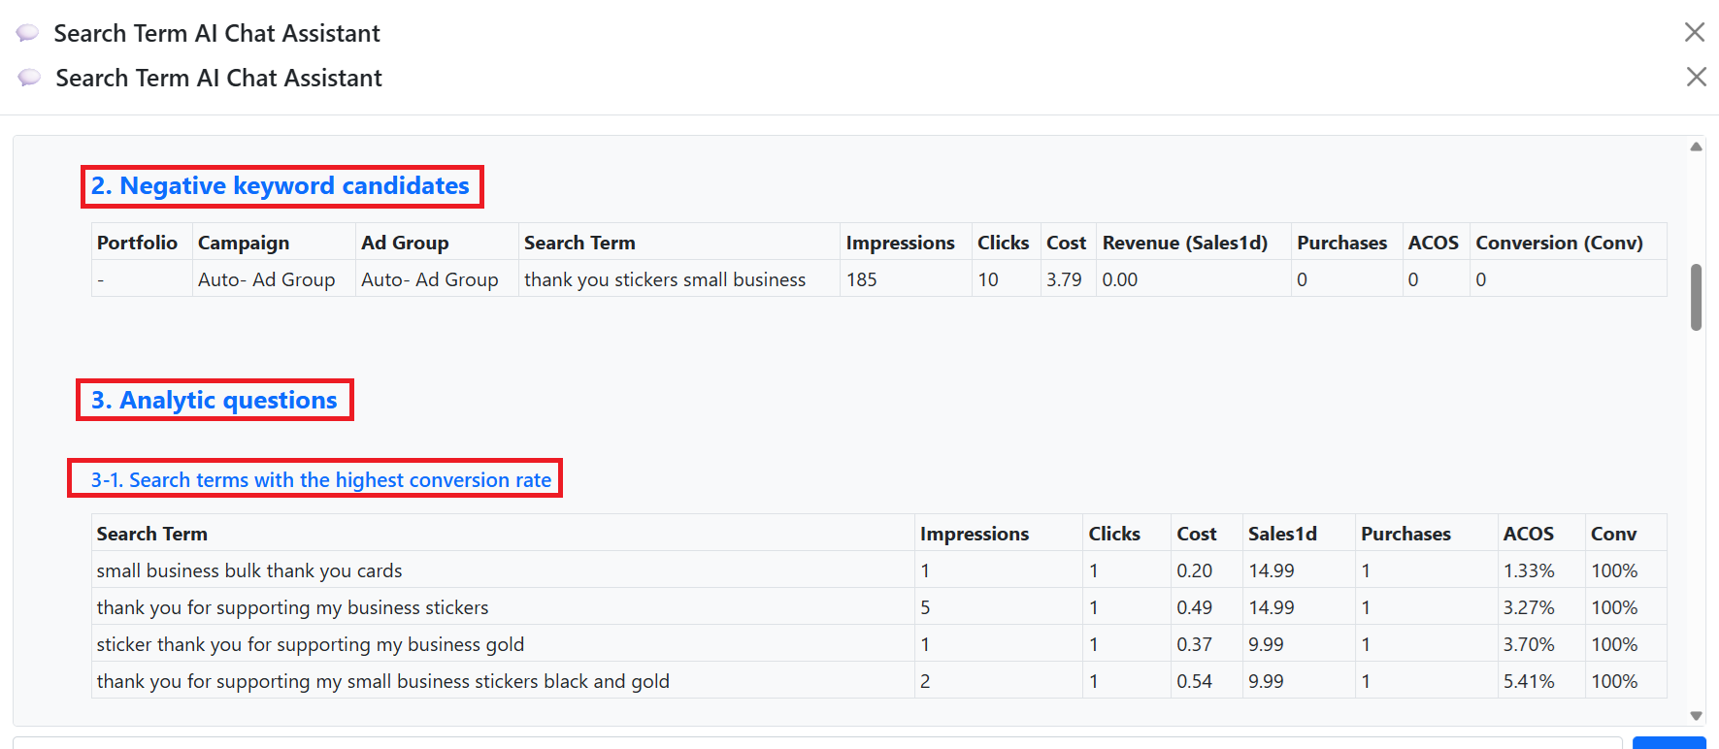Close the upper Search Term AI Chat Assistant header
This screenshot has width=1719, height=749.
coord(1694,32)
